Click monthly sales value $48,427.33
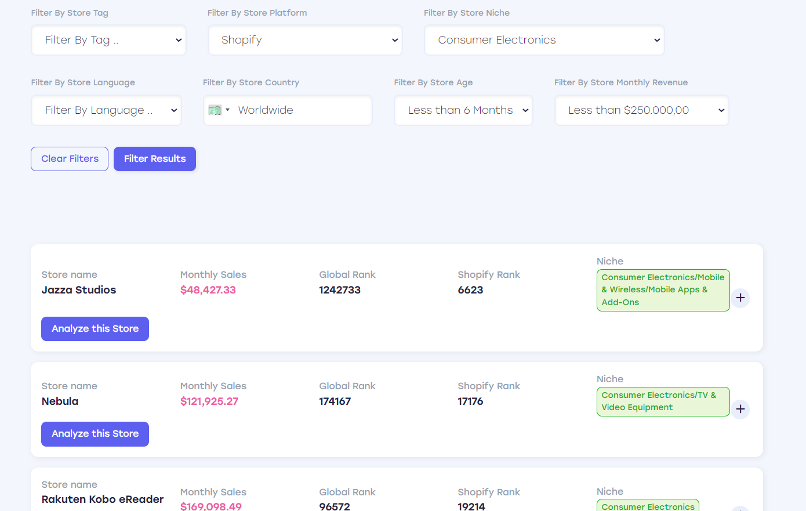 (208, 290)
